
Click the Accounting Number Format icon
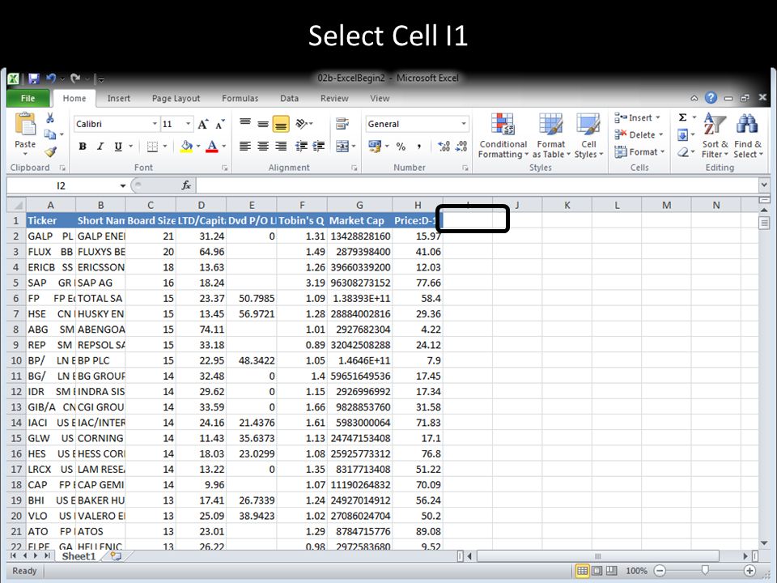click(x=375, y=147)
